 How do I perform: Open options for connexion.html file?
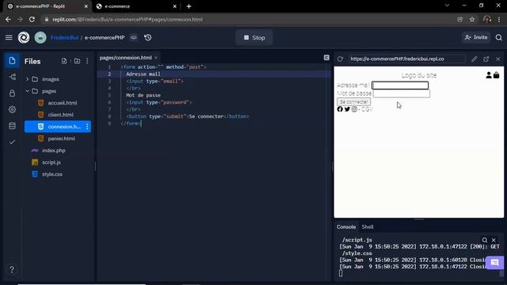87,127
